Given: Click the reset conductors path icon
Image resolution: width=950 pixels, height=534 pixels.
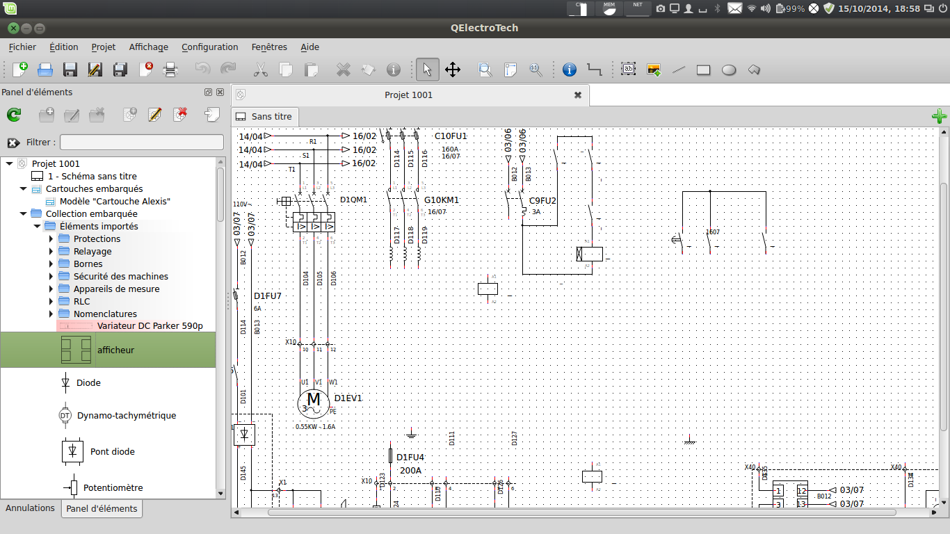Looking at the screenshot, I should pos(595,70).
